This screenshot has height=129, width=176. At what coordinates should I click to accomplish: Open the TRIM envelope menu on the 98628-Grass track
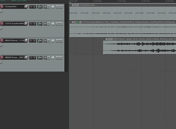[x=59, y=58]
